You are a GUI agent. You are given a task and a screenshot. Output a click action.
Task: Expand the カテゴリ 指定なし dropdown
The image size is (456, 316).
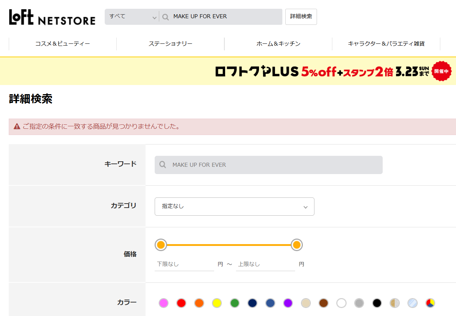[x=235, y=207]
